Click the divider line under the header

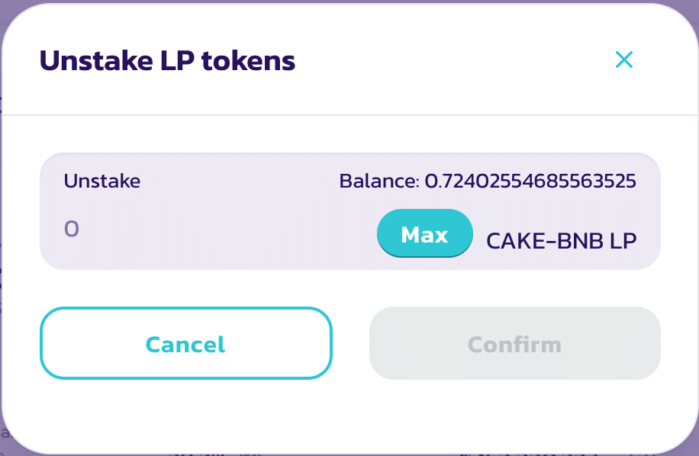349,115
